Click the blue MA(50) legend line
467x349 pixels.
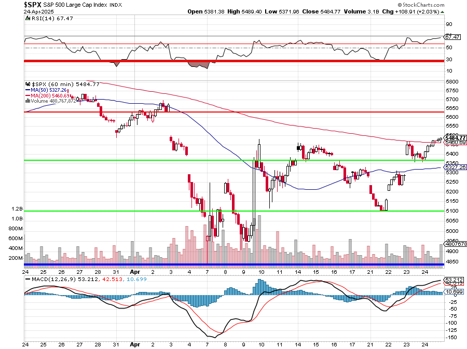(x=28, y=90)
